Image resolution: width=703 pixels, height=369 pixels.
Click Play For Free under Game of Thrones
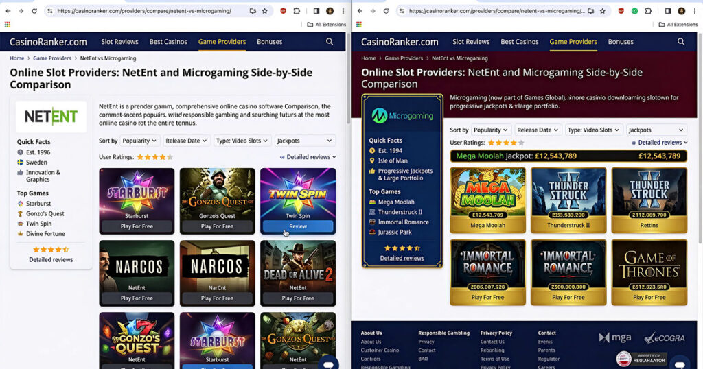point(649,298)
